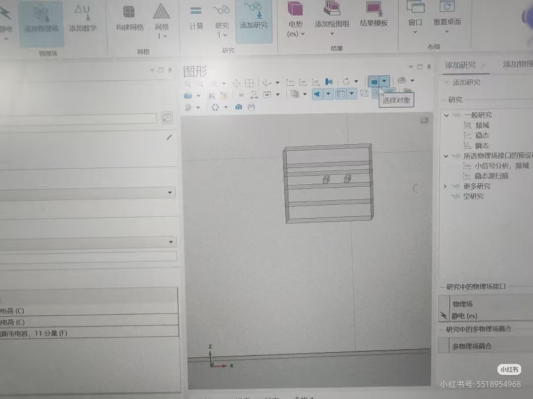This screenshot has width=533, height=399.
Task: Switch to the XZ view icon
Action: (316, 82)
